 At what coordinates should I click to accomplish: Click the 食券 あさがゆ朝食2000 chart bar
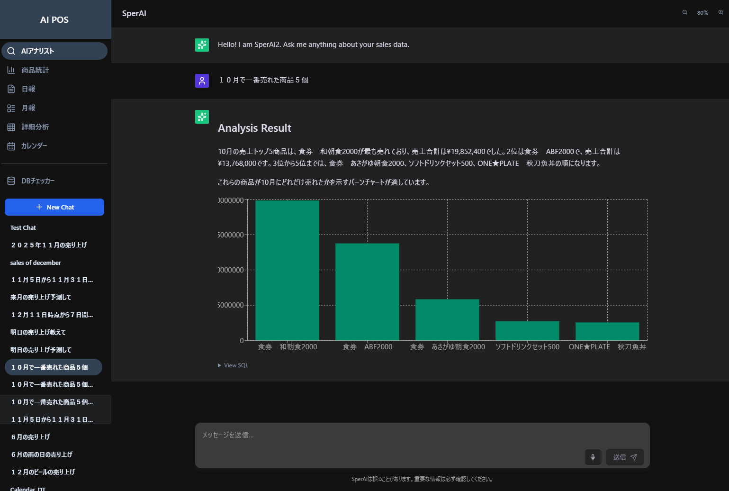click(447, 320)
